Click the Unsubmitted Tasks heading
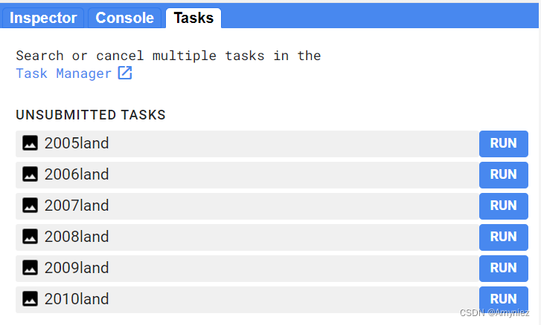Viewport: 541px width, 325px height. (x=91, y=115)
